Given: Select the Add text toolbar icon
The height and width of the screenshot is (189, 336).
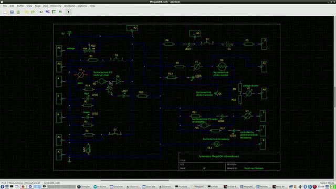Looking at the screenshot, I should click(x=60, y=12).
